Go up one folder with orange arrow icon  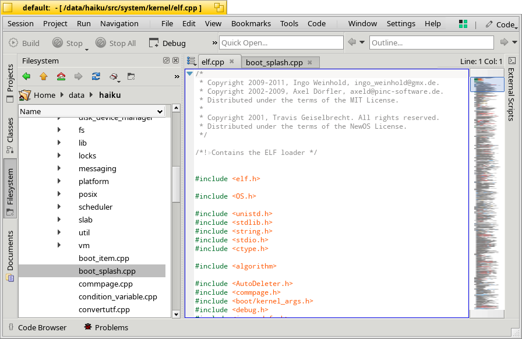(x=44, y=76)
